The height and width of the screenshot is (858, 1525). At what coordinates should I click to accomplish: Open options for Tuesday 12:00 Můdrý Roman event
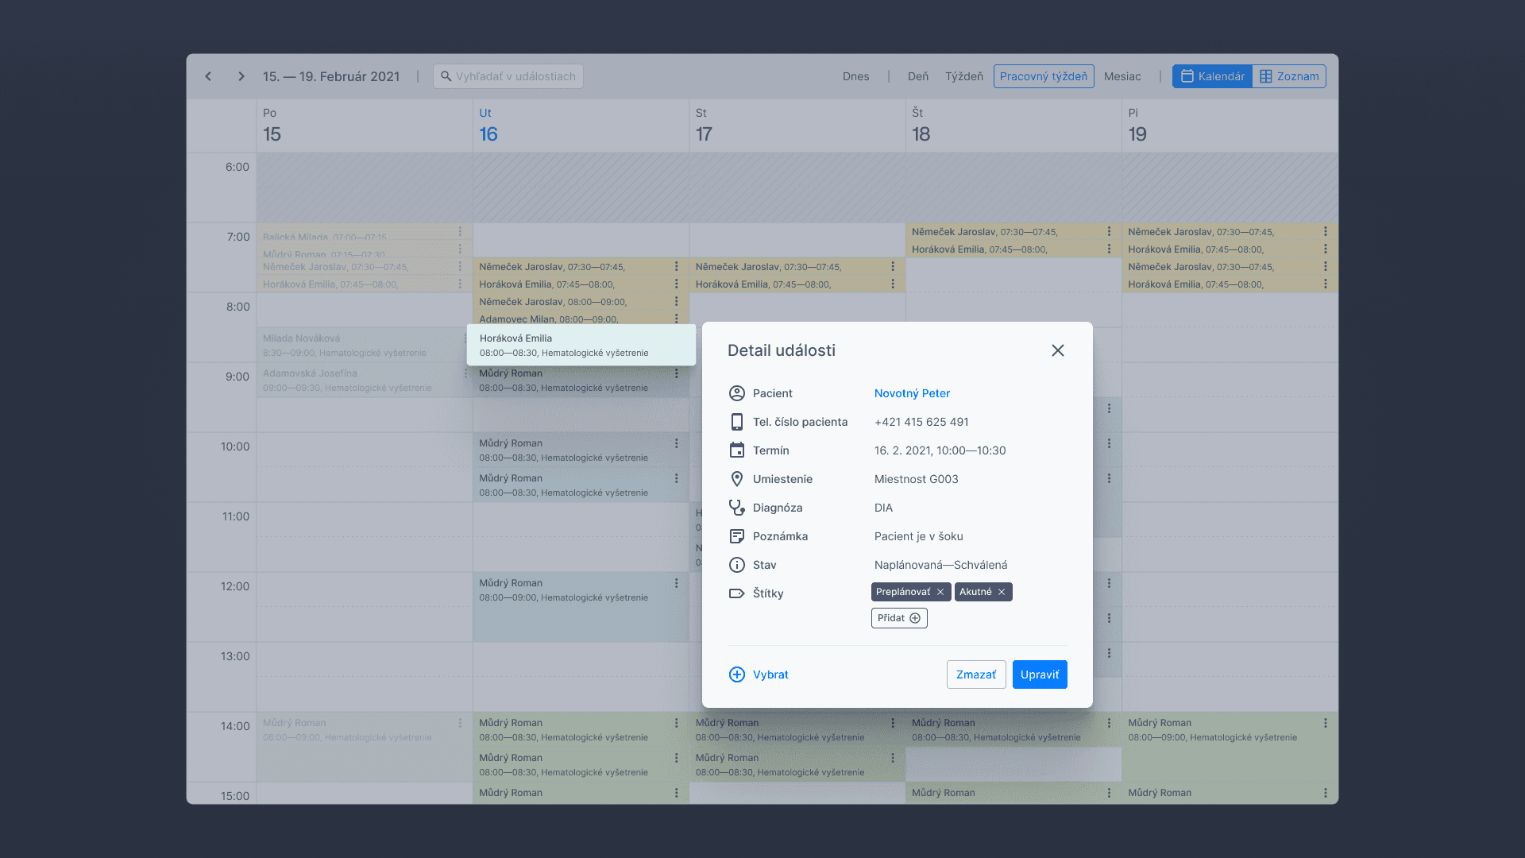coord(677,583)
